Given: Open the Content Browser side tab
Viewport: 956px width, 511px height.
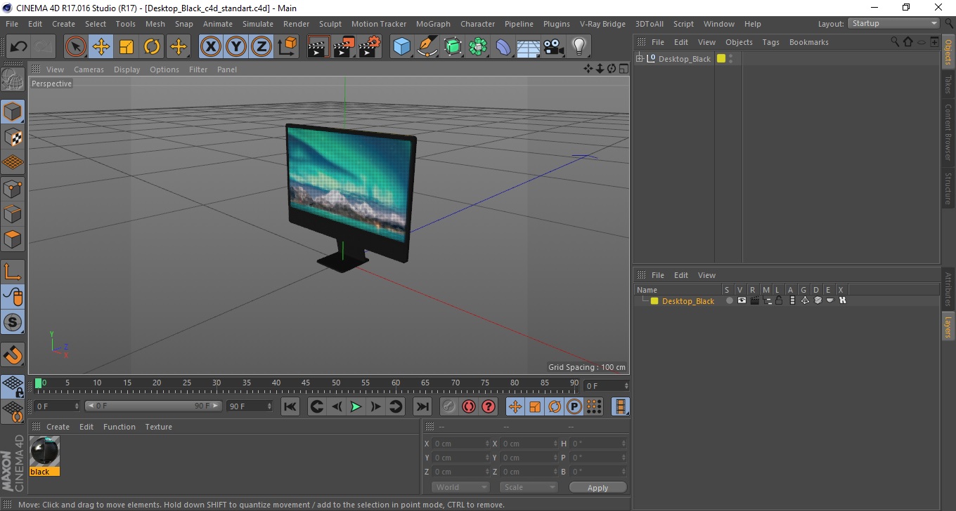Looking at the screenshot, I should [948, 132].
